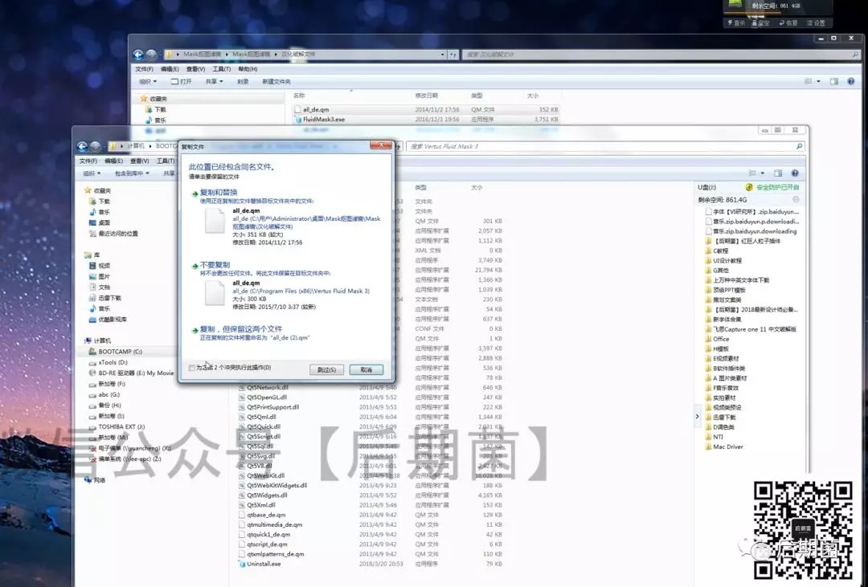
Task: Click the 跳过(S) button
Action: pos(326,369)
